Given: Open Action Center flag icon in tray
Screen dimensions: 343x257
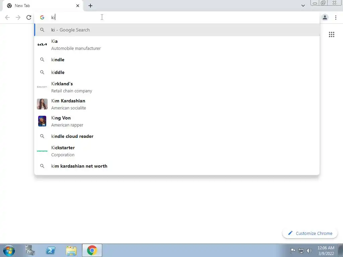Looking at the screenshot, I should click(293, 250).
